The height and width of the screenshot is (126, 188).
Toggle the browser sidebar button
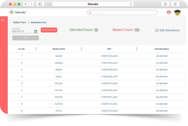[x=40, y=4]
